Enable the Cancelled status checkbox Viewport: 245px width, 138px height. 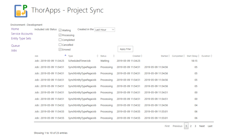click(x=60, y=44)
